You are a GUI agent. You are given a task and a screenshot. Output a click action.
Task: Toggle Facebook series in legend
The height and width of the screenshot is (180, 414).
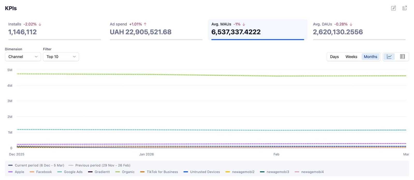point(41,172)
